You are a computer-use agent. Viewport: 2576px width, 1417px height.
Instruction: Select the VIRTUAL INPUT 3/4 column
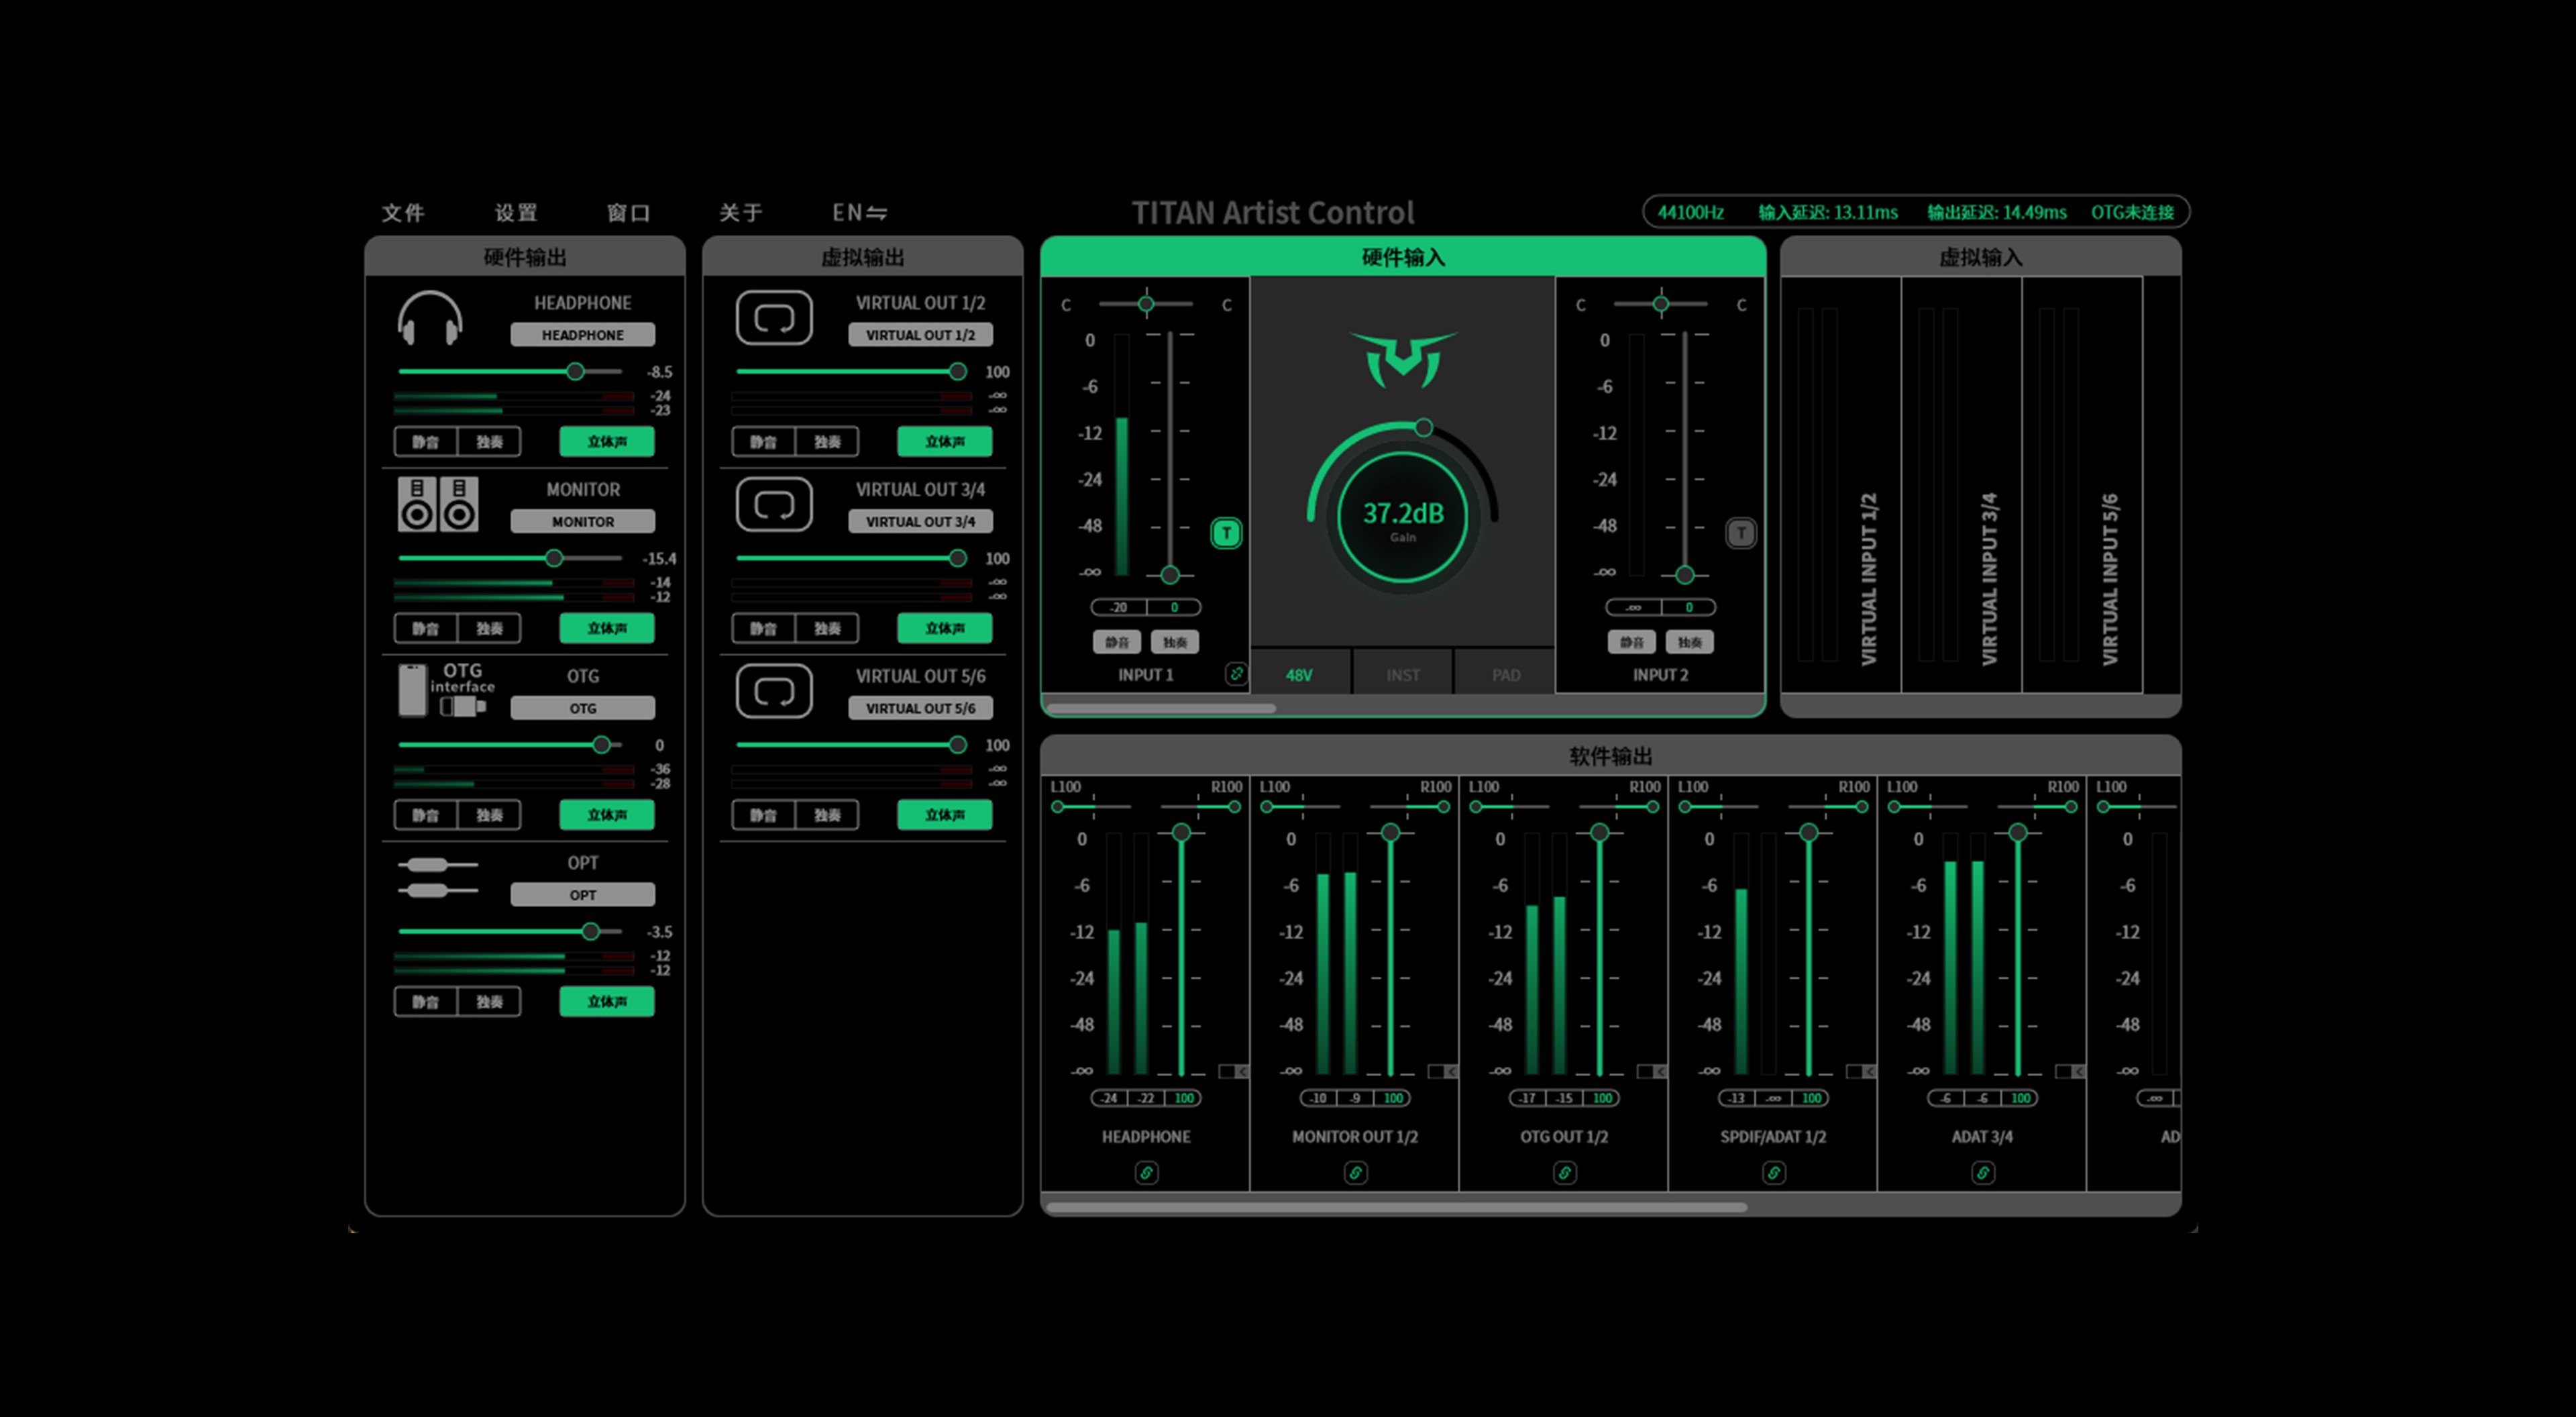(x=1961, y=485)
